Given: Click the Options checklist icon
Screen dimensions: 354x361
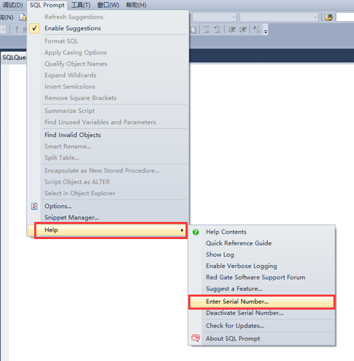Looking at the screenshot, I should 34,206.
